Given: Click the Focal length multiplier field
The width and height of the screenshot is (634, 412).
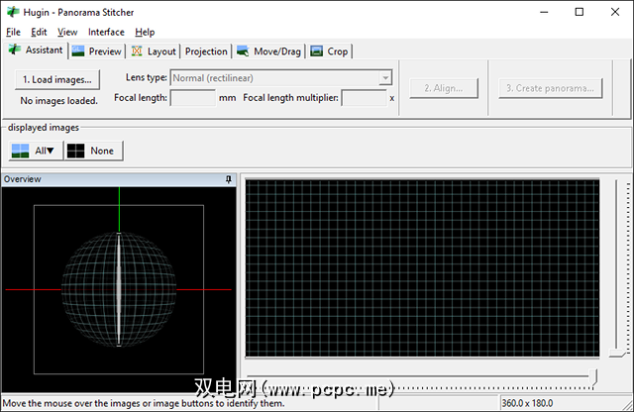Looking at the screenshot, I should pos(364,98).
